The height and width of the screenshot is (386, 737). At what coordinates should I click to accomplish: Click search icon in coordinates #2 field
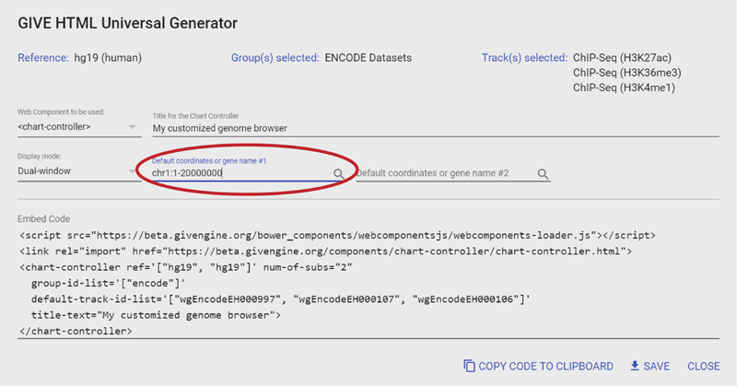543,174
